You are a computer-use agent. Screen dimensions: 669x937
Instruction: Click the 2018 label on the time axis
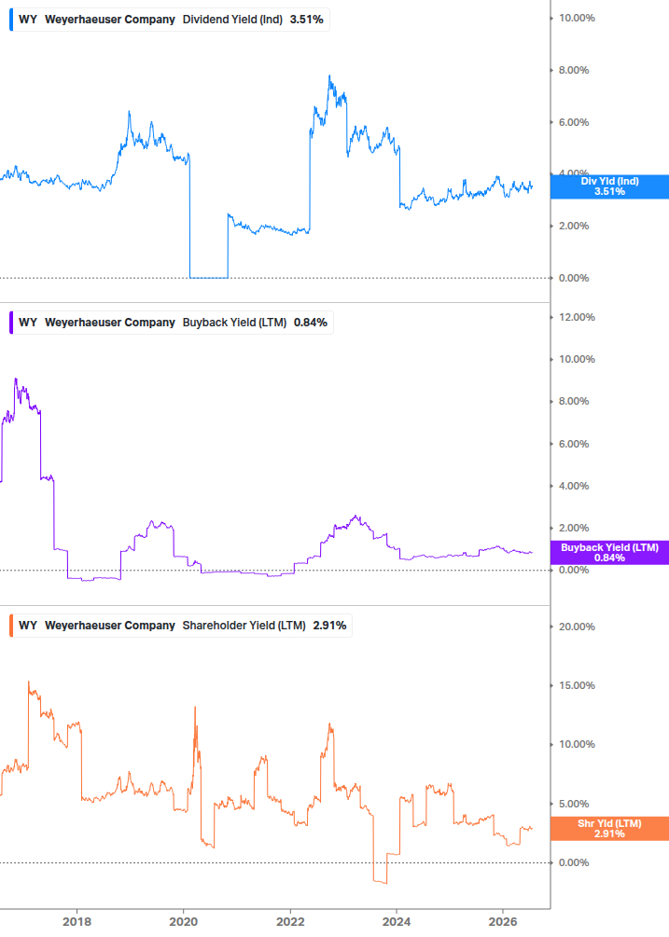pos(77,921)
